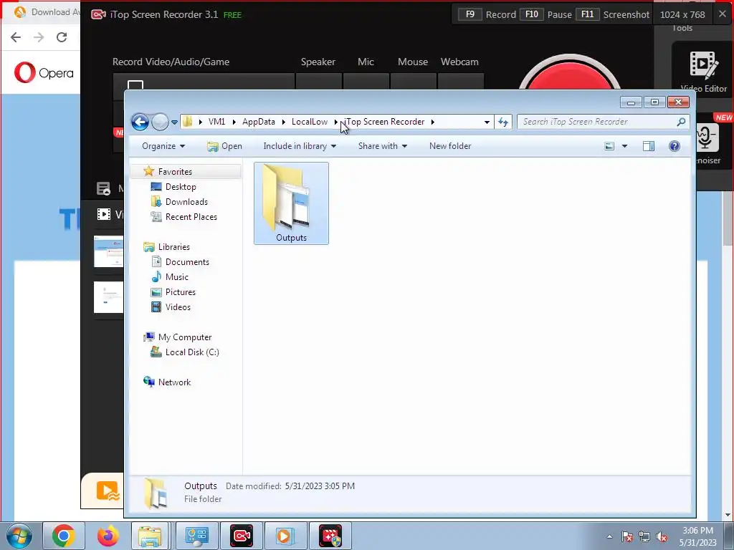This screenshot has width=734, height=550.
Task: Click the iTop Screen Recorder logo icon
Action: pyautogui.click(x=98, y=14)
